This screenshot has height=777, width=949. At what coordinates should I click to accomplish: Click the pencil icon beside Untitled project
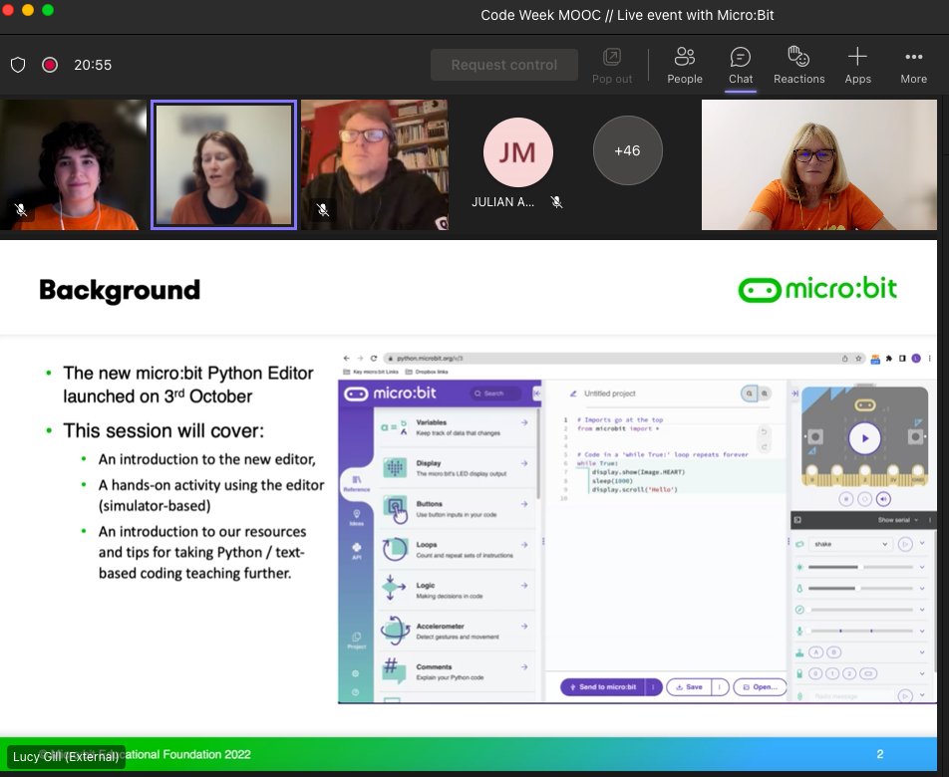[x=573, y=393]
